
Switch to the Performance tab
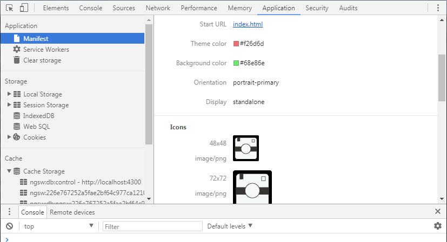tap(199, 8)
